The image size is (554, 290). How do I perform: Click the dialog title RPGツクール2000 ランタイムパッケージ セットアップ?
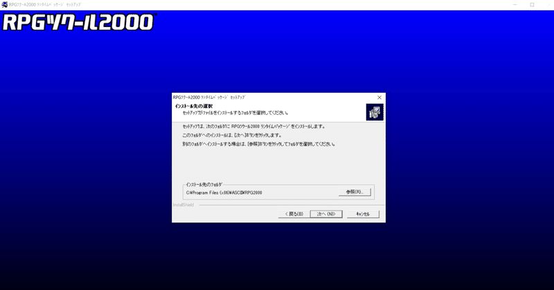pyautogui.click(x=209, y=97)
